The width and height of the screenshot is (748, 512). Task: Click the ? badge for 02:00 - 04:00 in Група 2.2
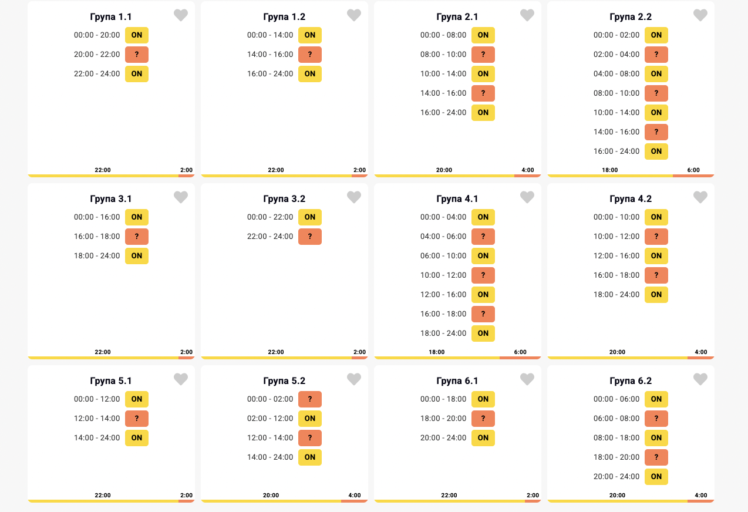656,55
